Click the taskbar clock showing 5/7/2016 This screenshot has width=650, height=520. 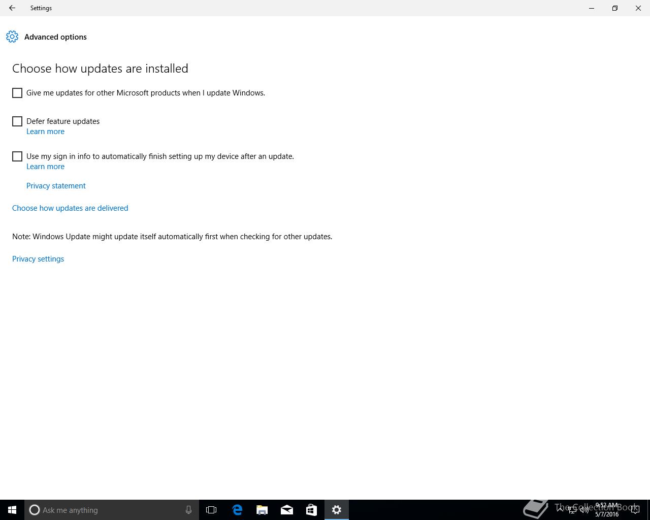click(x=607, y=510)
